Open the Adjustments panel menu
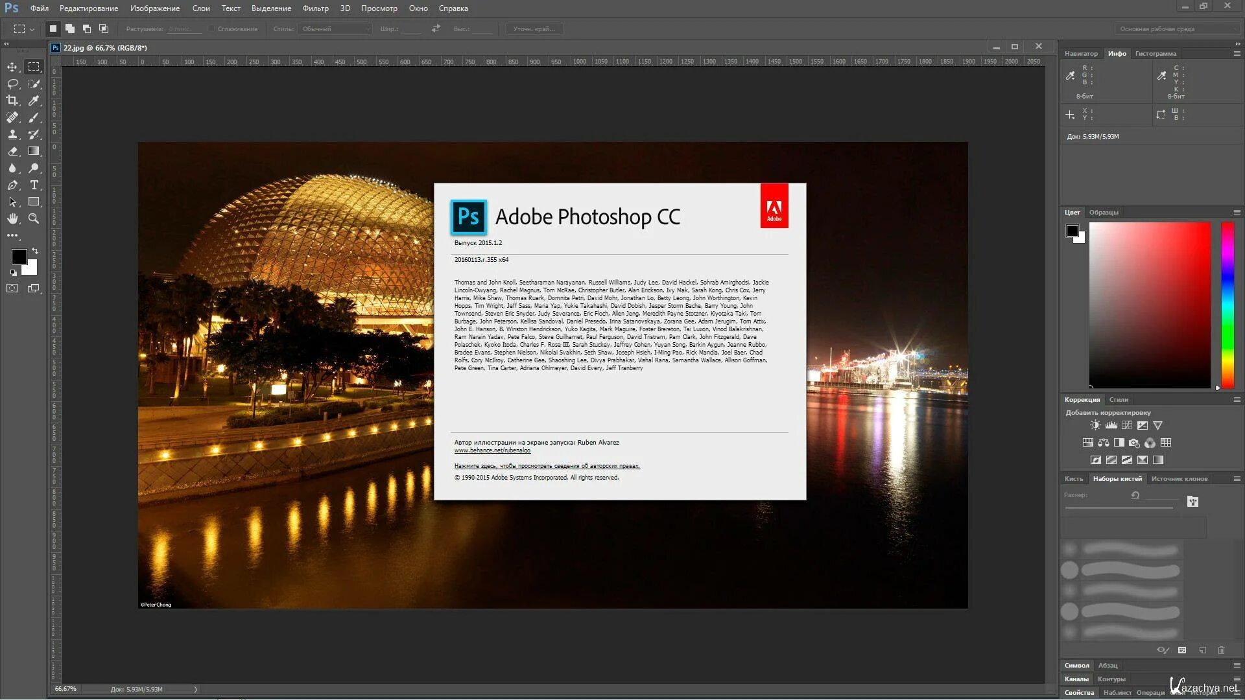Screen dimensions: 1245x700 (x=1237, y=400)
